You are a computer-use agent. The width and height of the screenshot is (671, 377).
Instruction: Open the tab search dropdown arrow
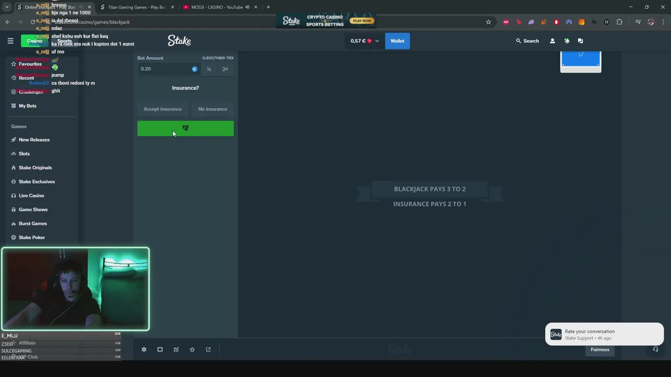pos(7,7)
